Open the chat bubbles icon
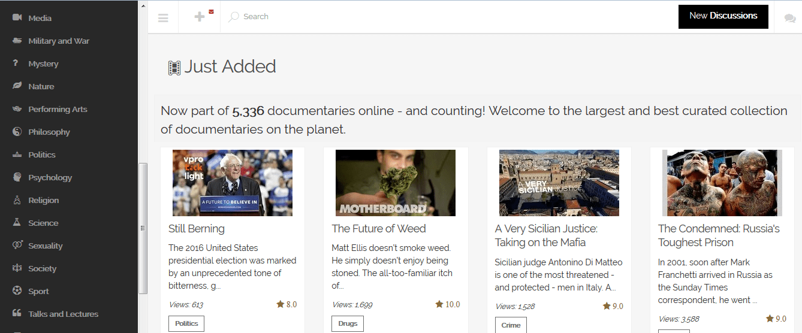Image resolution: width=802 pixels, height=333 pixels. coord(790,18)
